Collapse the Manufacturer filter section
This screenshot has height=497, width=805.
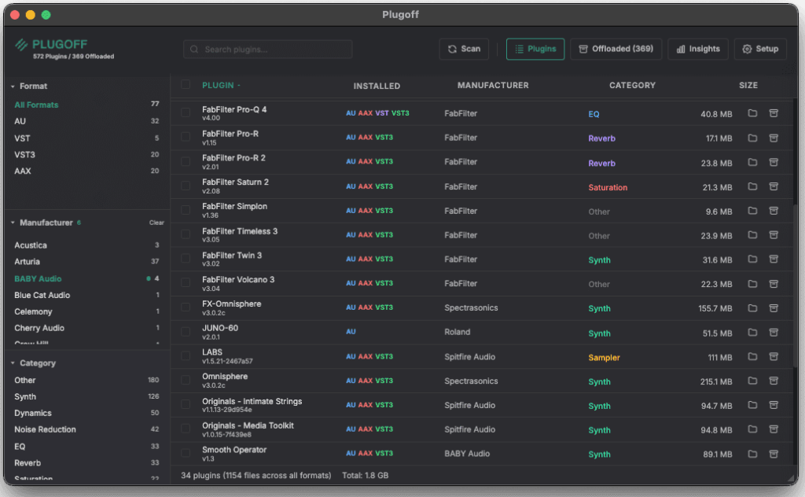coord(13,223)
